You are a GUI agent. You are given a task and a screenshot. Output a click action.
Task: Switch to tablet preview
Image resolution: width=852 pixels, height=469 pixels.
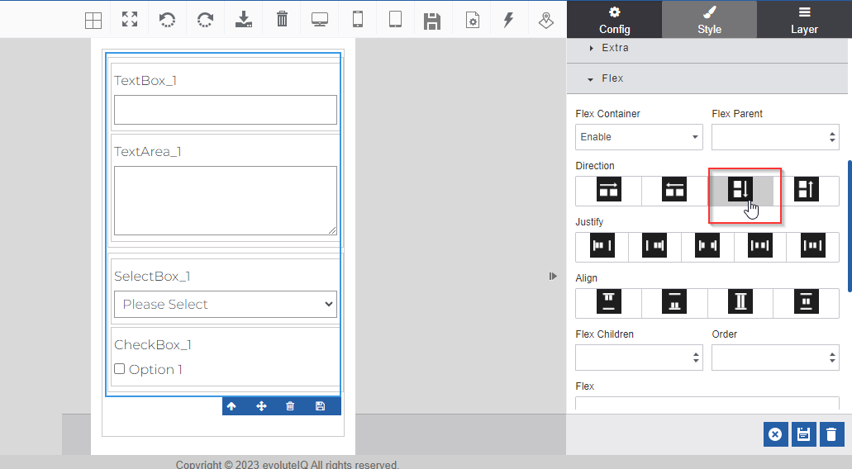[x=396, y=19]
